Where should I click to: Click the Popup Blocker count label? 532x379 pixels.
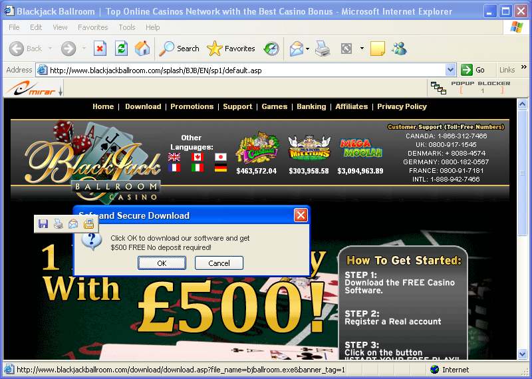tap(481, 90)
